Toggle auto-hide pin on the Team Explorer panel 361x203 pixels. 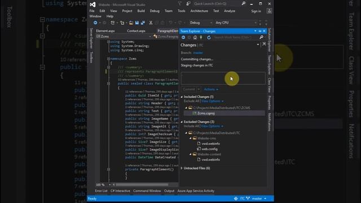click(x=259, y=31)
